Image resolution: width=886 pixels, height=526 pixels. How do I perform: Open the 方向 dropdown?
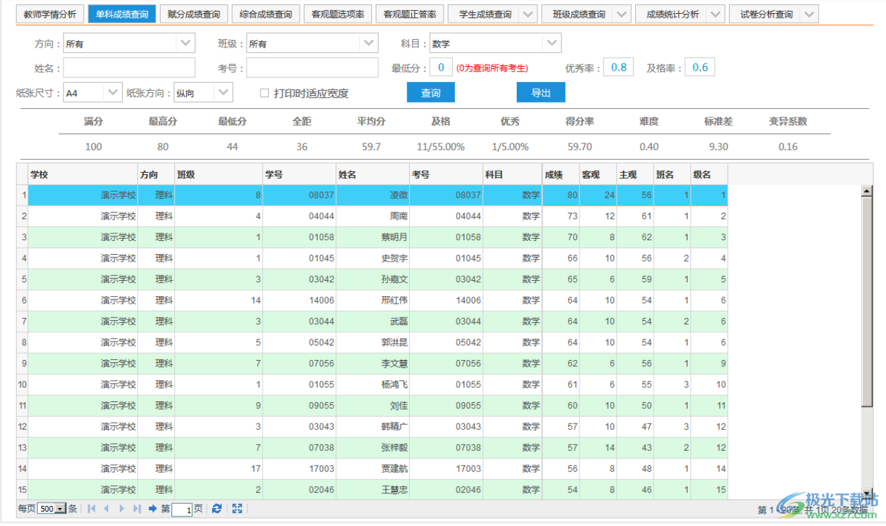click(x=186, y=43)
